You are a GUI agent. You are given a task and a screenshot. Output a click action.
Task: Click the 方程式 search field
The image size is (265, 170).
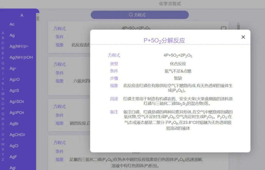tap(139, 15)
